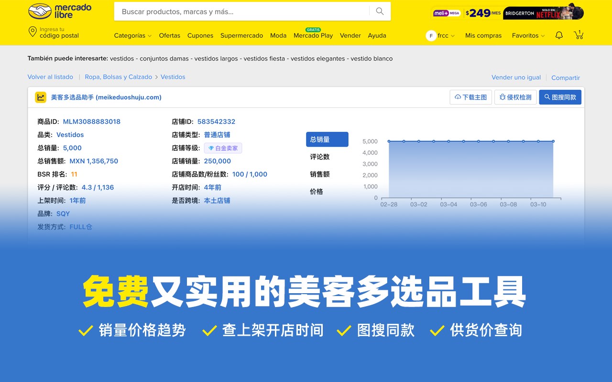This screenshot has width=612, height=382.
Task: Open the Supermercado menu item
Action: [241, 35]
